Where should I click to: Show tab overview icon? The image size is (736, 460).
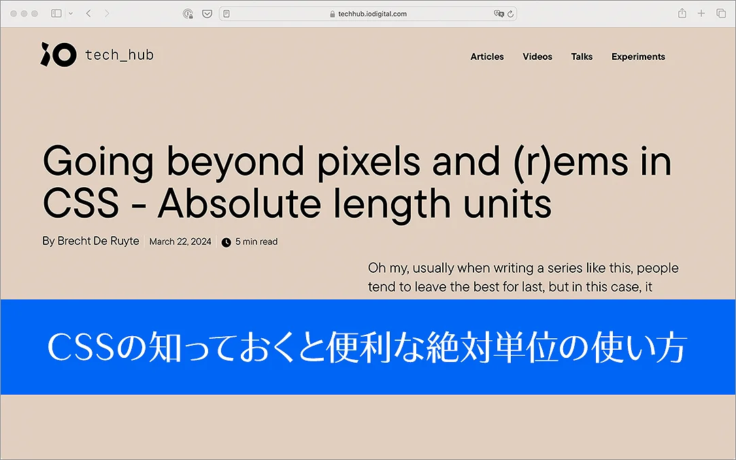[721, 13]
